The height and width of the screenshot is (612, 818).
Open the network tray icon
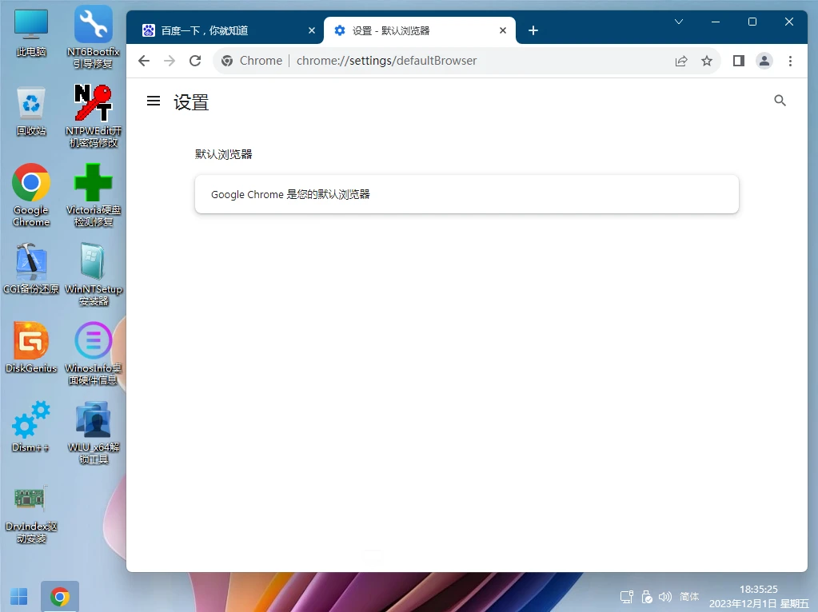(627, 597)
